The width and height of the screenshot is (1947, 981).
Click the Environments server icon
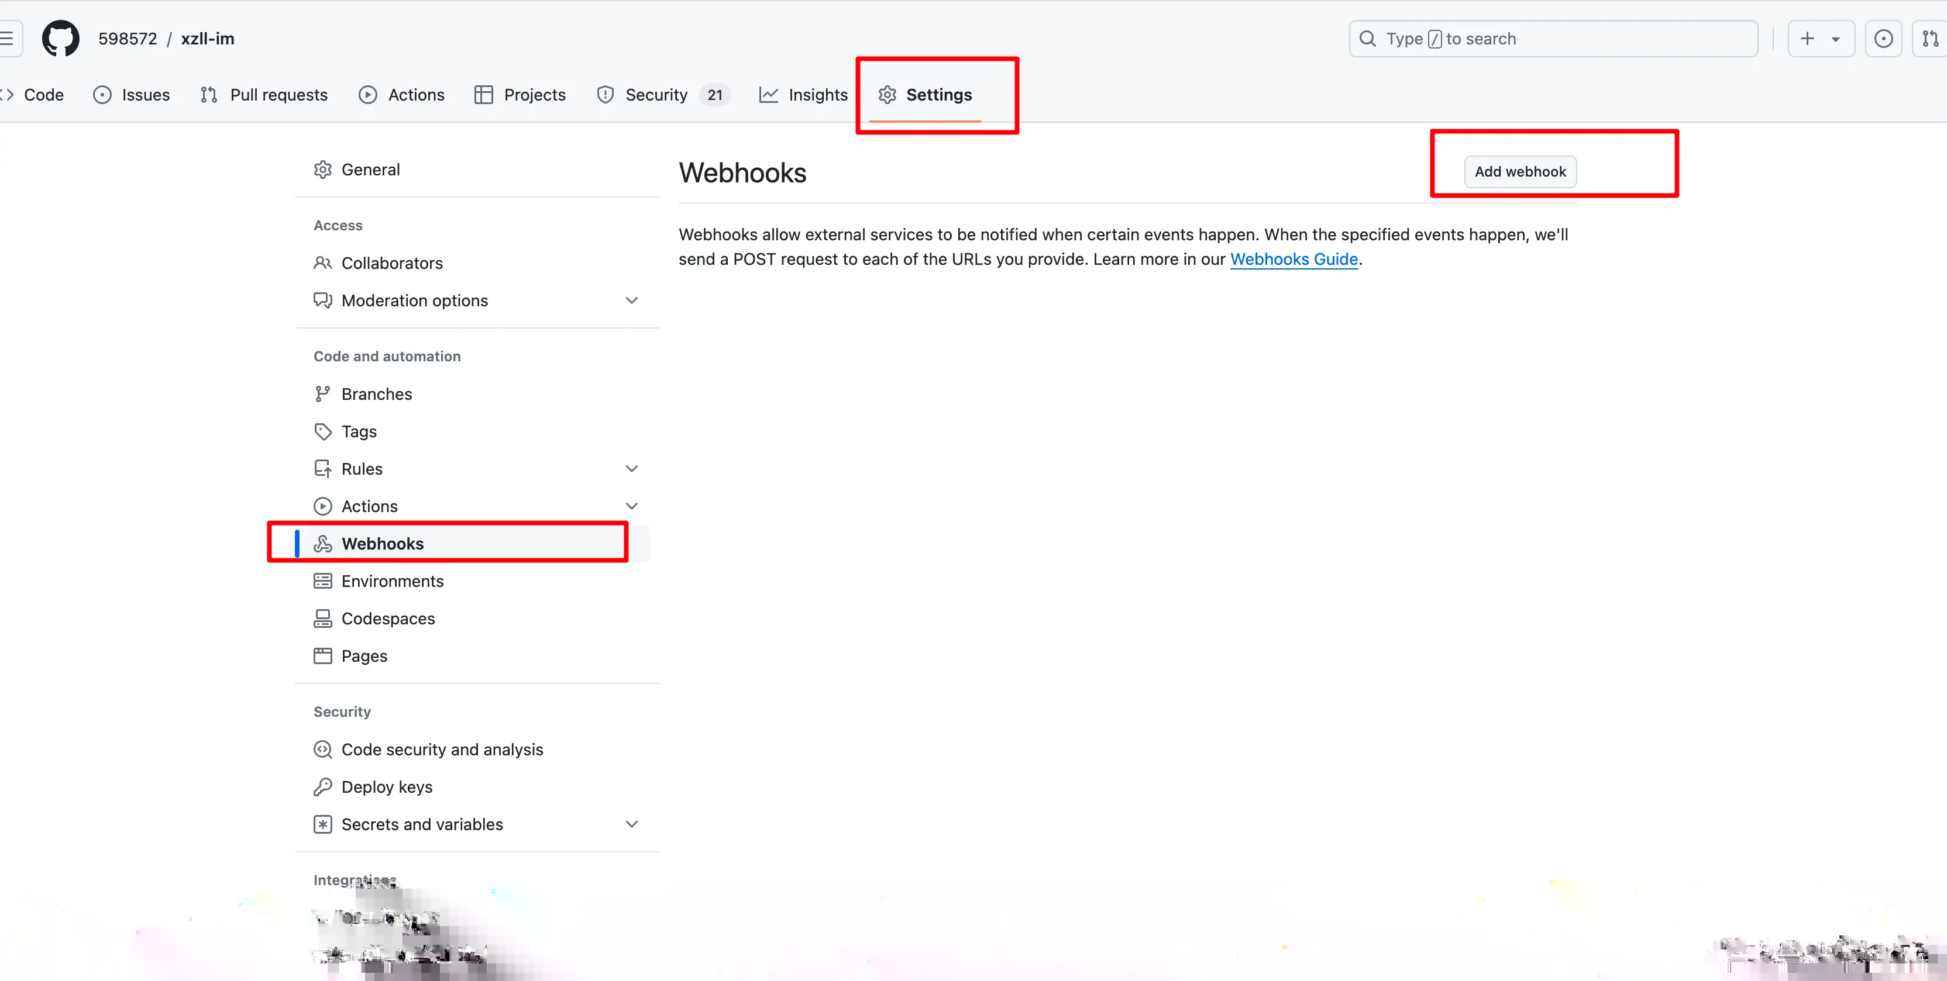tap(323, 581)
